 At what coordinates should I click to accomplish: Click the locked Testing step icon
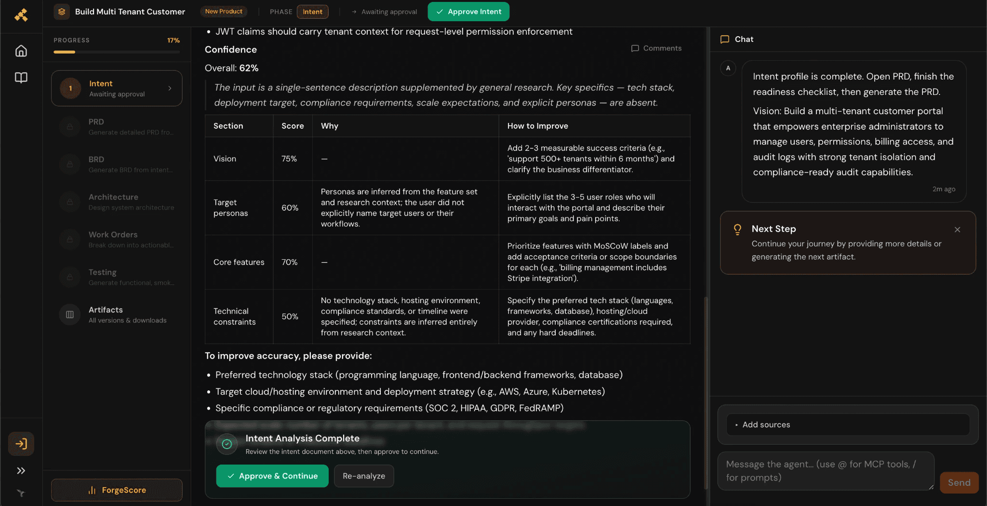tap(70, 277)
